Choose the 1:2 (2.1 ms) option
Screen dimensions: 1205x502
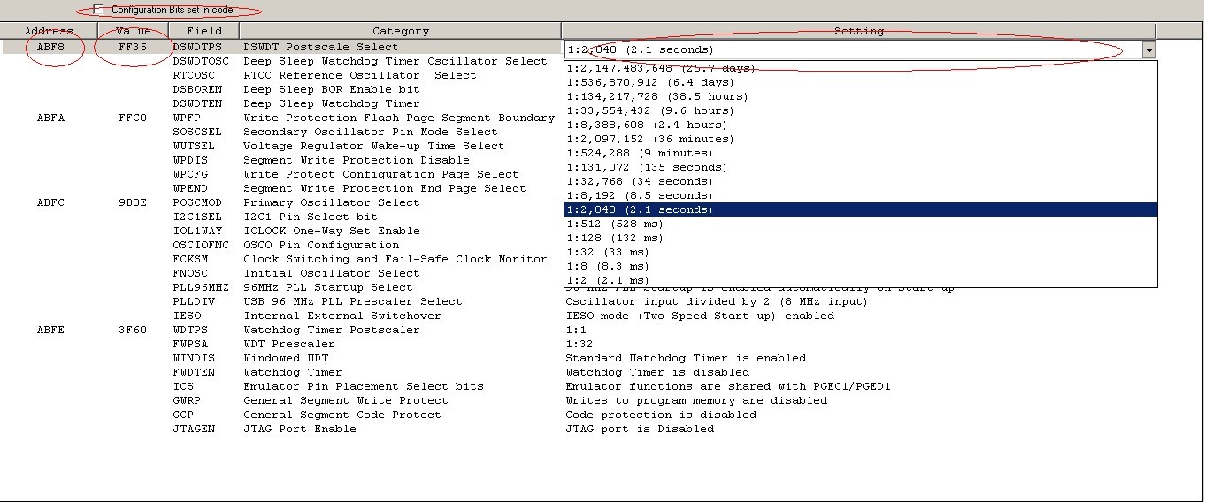click(x=608, y=280)
